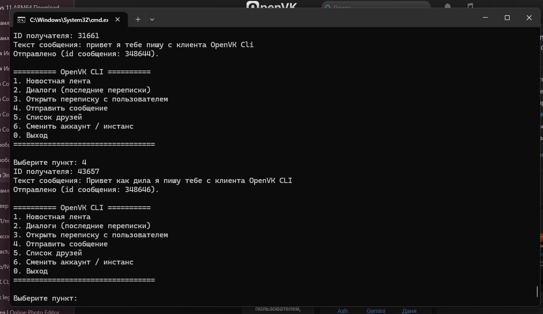Expand the terminal profiles dropdown chevron
The height and width of the screenshot is (314, 543).
152,20
